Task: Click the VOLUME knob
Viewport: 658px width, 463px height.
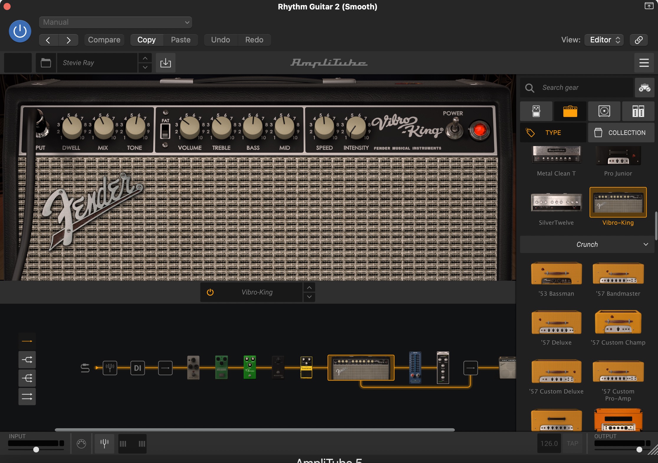Action: 190,128
